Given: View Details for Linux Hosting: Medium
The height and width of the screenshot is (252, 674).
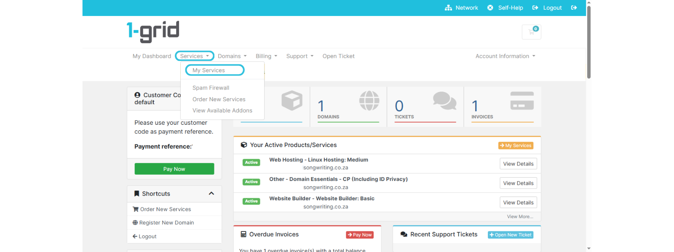Looking at the screenshot, I should pos(518,164).
